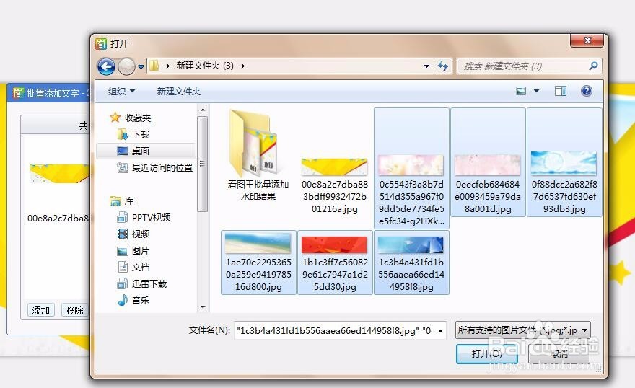Expand the 文件名 dropdown arrow
This screenshot has width=635, height=388.
(x=441, y=330)
